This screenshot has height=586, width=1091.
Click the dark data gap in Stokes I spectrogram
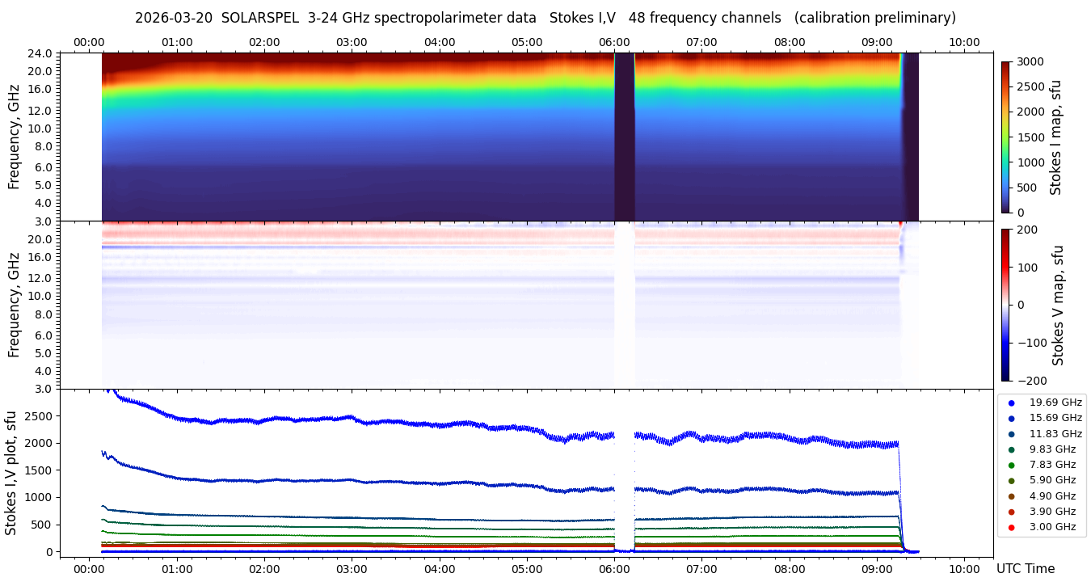pos(624,137)
